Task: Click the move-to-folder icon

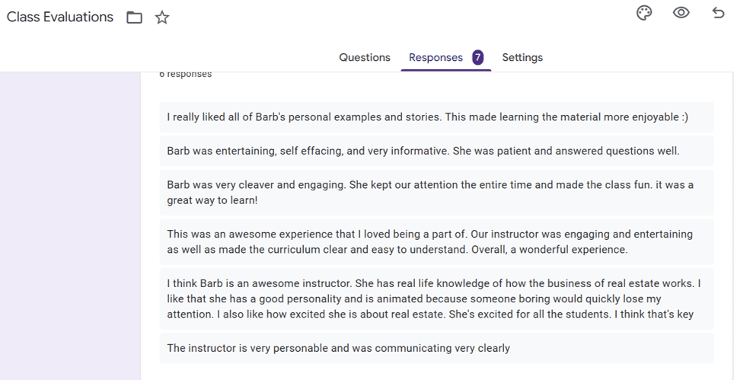Action: pyautogui.click(x=134, y=17)
